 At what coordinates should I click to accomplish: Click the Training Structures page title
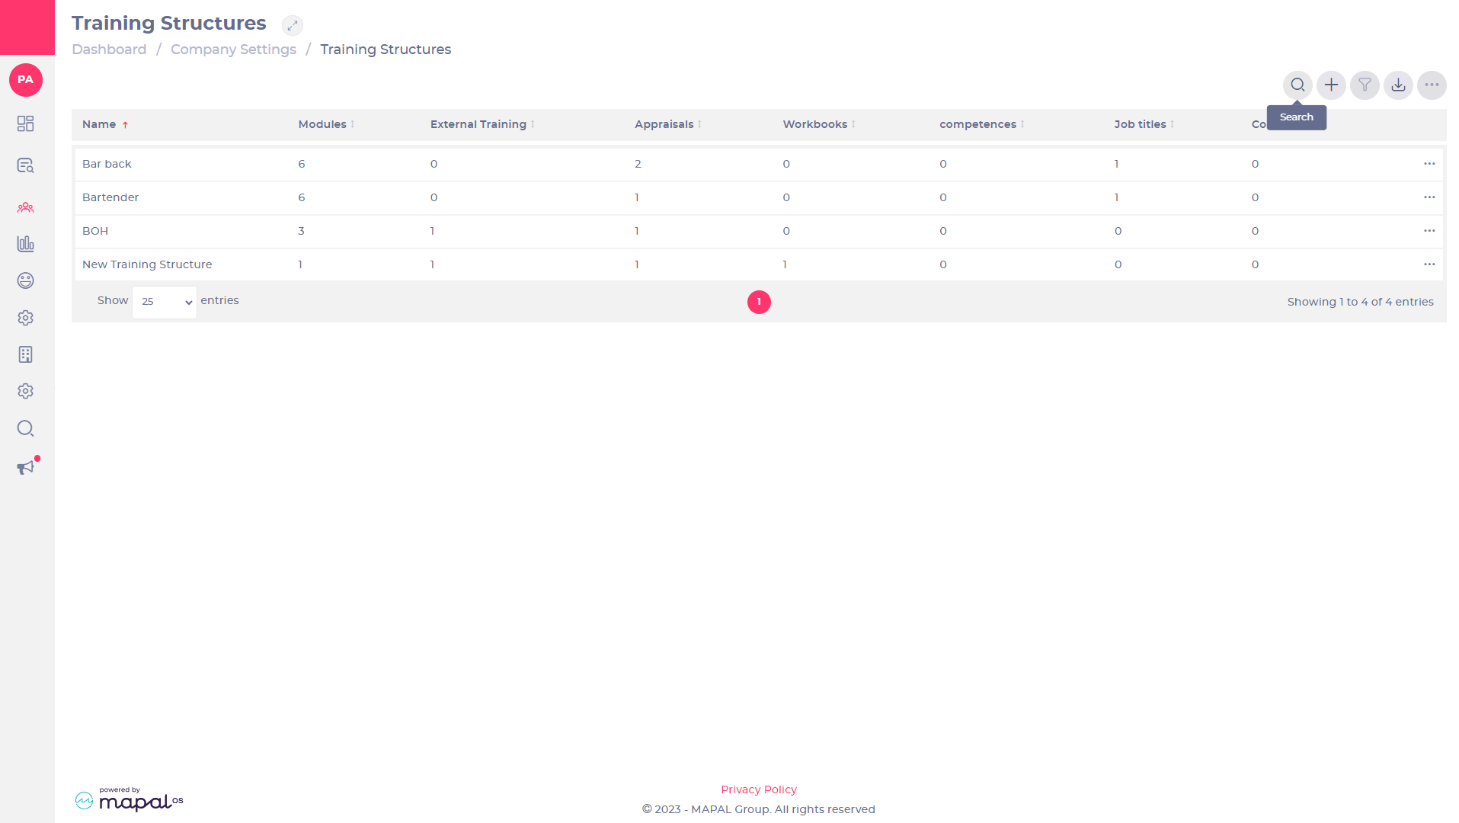pyautogui.click(x=169, y=23)
